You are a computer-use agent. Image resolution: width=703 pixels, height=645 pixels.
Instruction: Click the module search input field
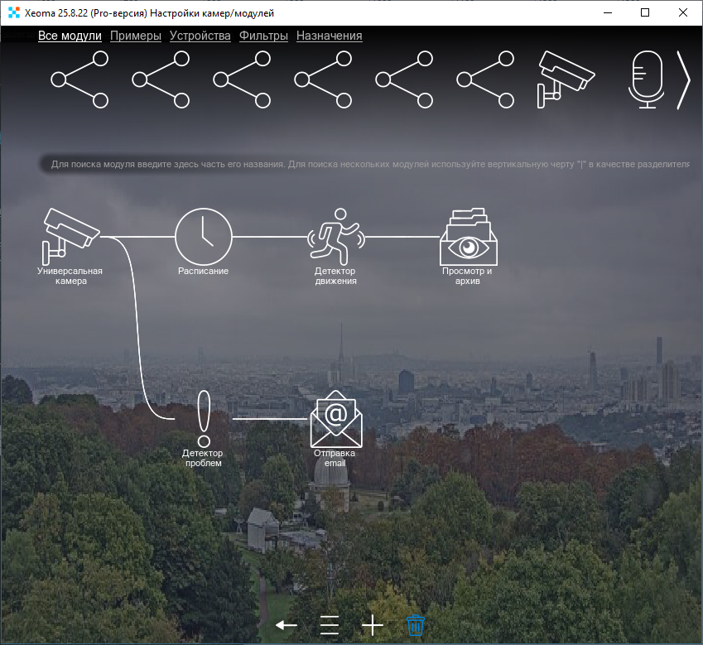364,164
